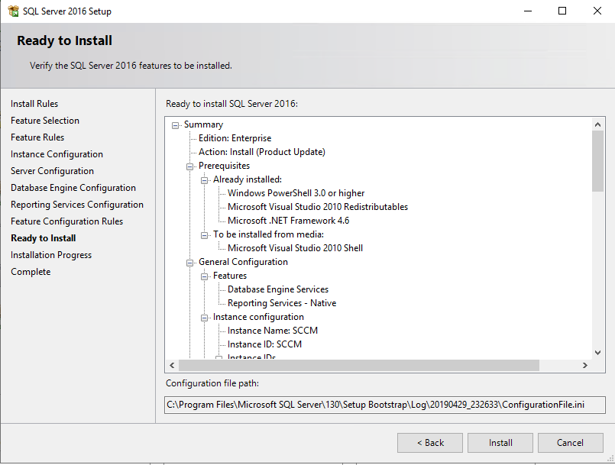This screenshot has height=465, width=615.
Task: Click the Configuration file path field
Action: 385,405
